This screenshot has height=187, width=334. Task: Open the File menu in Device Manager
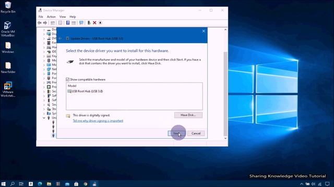click(41, 17)
